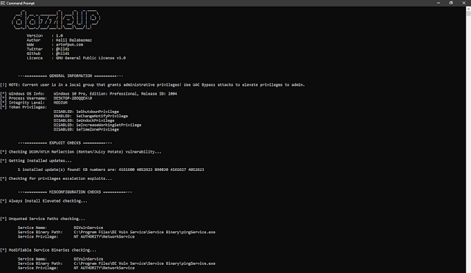
Task: Restore down the Command Prompt window
Action: (x=451, y=3)
